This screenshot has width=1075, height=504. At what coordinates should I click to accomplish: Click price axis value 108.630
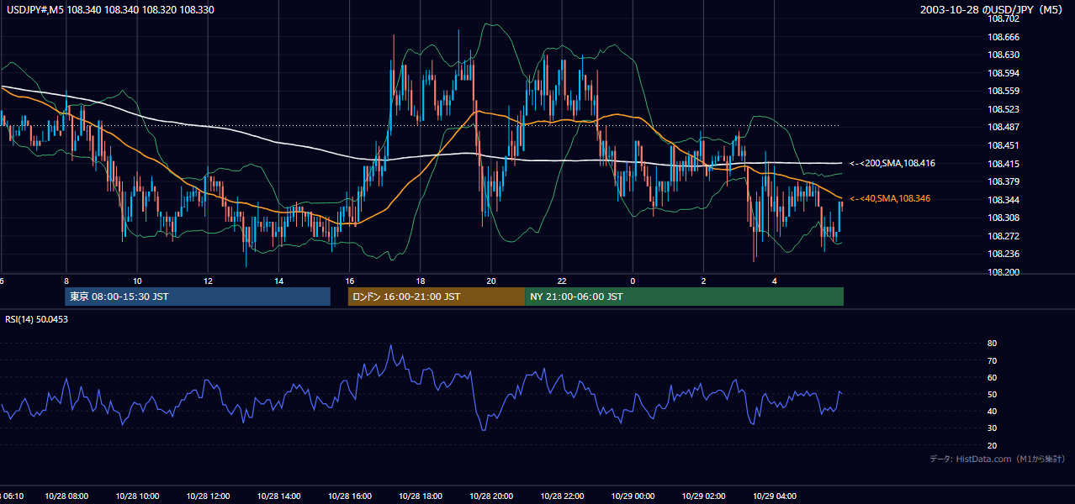[1004, 55]
